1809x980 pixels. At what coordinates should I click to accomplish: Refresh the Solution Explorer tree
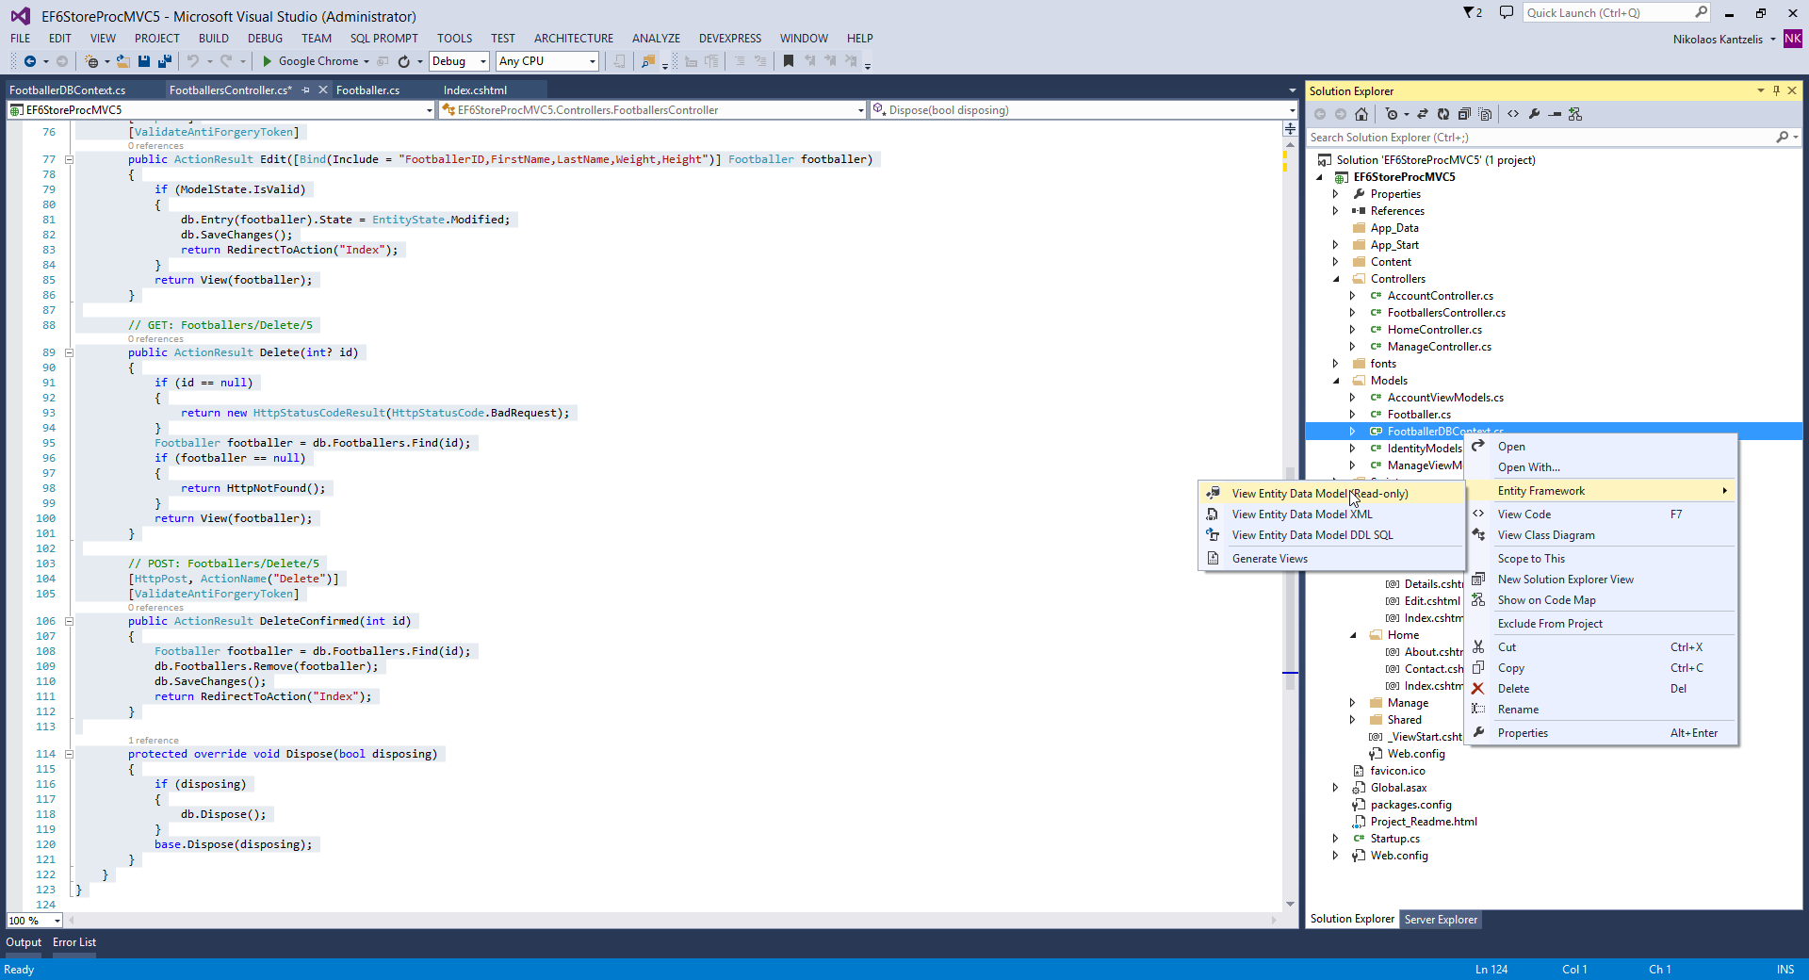point(1443,114)
